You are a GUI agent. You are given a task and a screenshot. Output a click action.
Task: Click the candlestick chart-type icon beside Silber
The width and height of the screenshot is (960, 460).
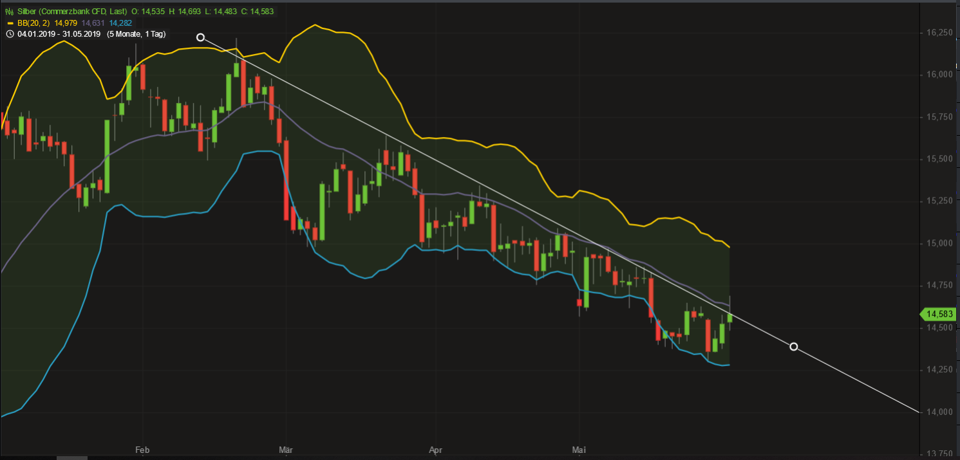pyautogui.click(x=9, y=12)
